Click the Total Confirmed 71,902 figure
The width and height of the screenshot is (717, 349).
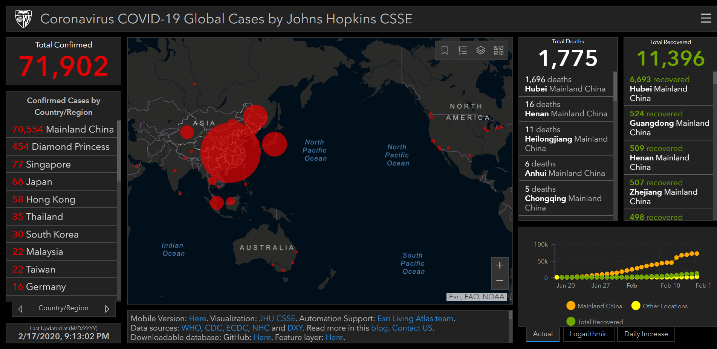(x=64, y=66)
